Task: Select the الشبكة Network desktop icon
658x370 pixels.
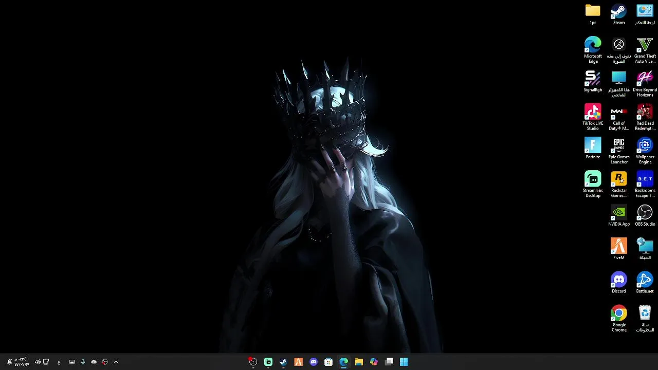Action: coord(645,249)
